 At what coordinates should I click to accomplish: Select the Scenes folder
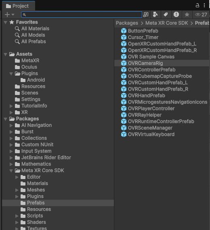[26, 93]
